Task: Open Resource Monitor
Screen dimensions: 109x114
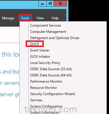Action: point(43,88)
